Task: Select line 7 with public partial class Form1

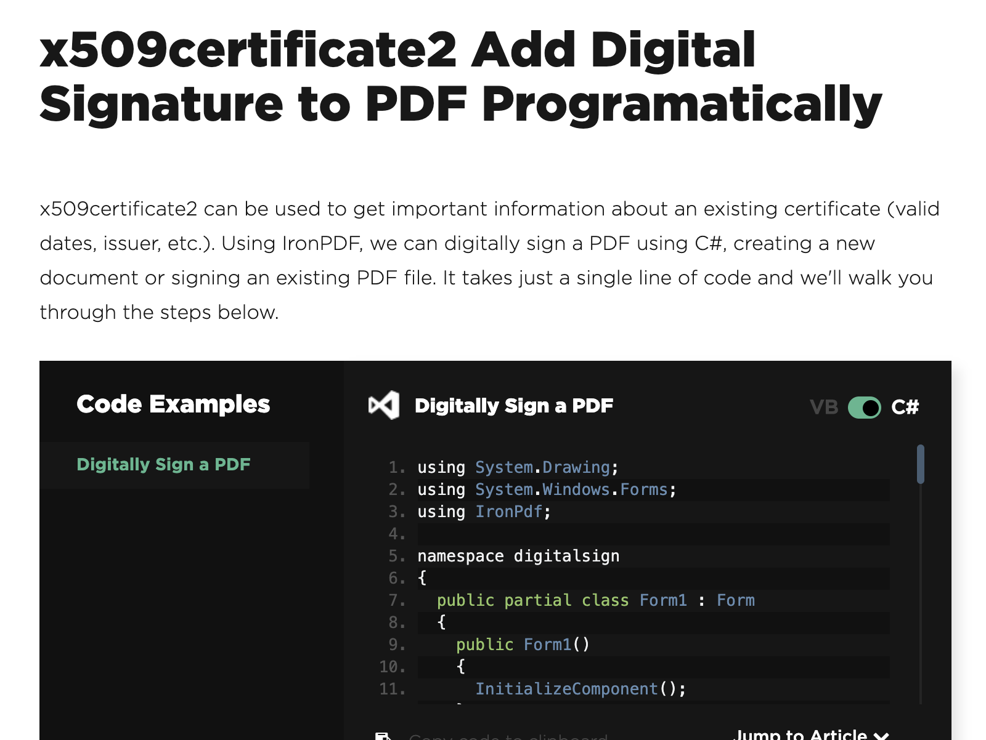Action: pos(595,600)
